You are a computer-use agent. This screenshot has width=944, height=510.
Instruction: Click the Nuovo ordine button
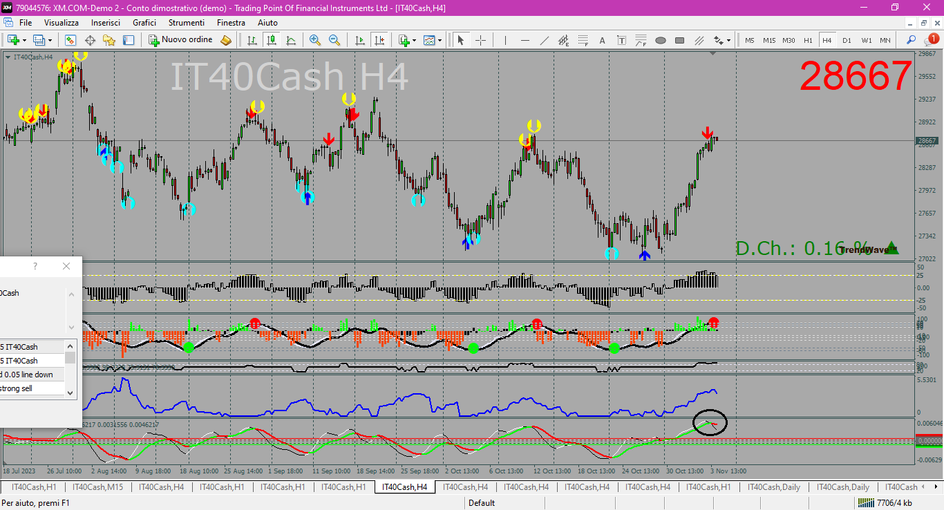(180, 40)
